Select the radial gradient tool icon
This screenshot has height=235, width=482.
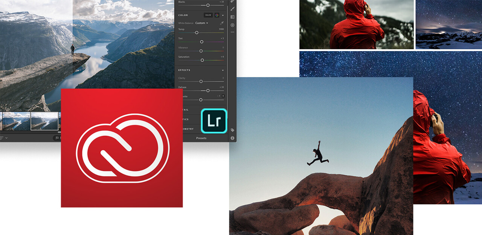coord(232,25)
